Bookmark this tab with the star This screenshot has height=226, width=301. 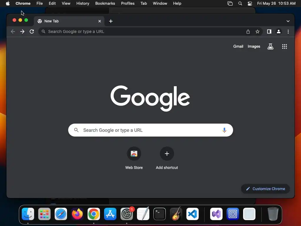point(257,31)
